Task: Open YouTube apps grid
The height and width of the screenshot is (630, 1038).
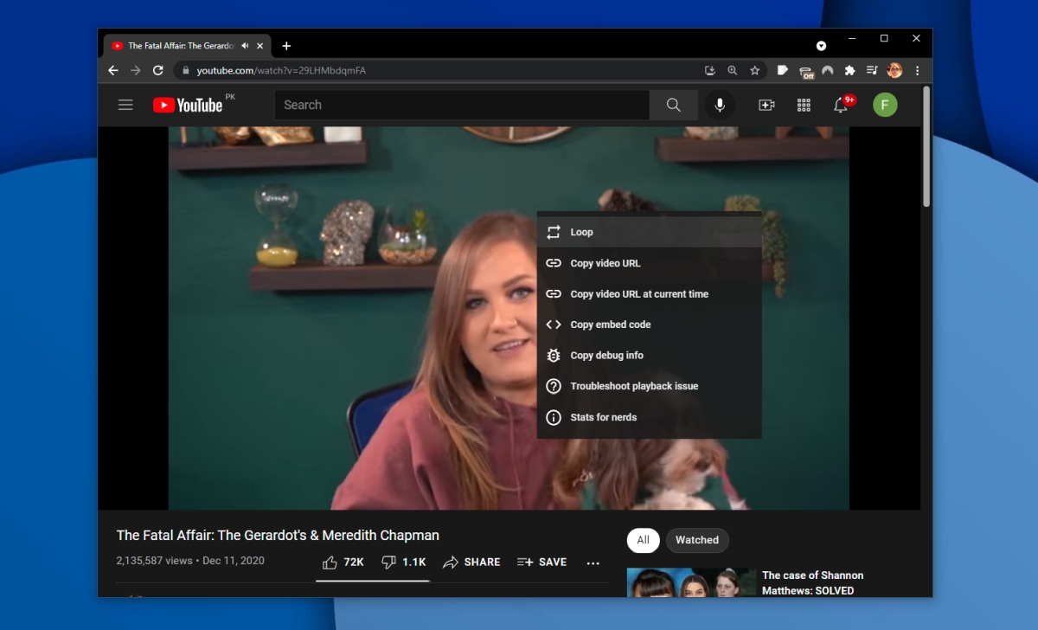Action: click(804, 105)
